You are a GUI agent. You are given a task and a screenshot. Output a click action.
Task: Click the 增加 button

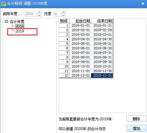tap(136, 128)
